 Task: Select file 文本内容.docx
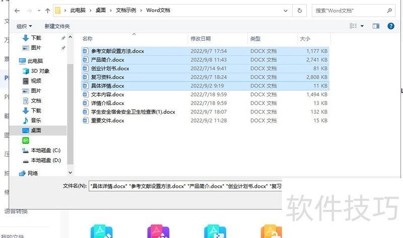pos(205,94)
